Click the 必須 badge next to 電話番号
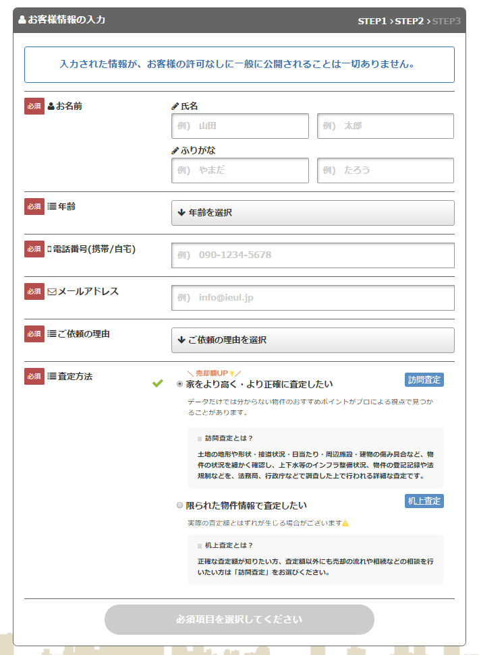Screen dimensions: 479x655 (34, 249)
